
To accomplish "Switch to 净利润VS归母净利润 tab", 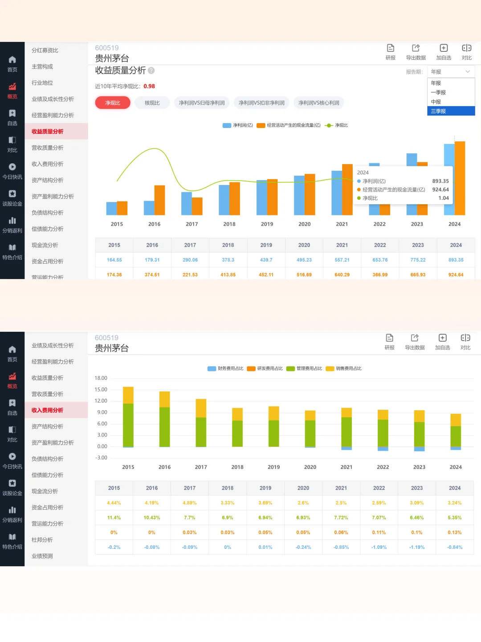I will [202, 103].
